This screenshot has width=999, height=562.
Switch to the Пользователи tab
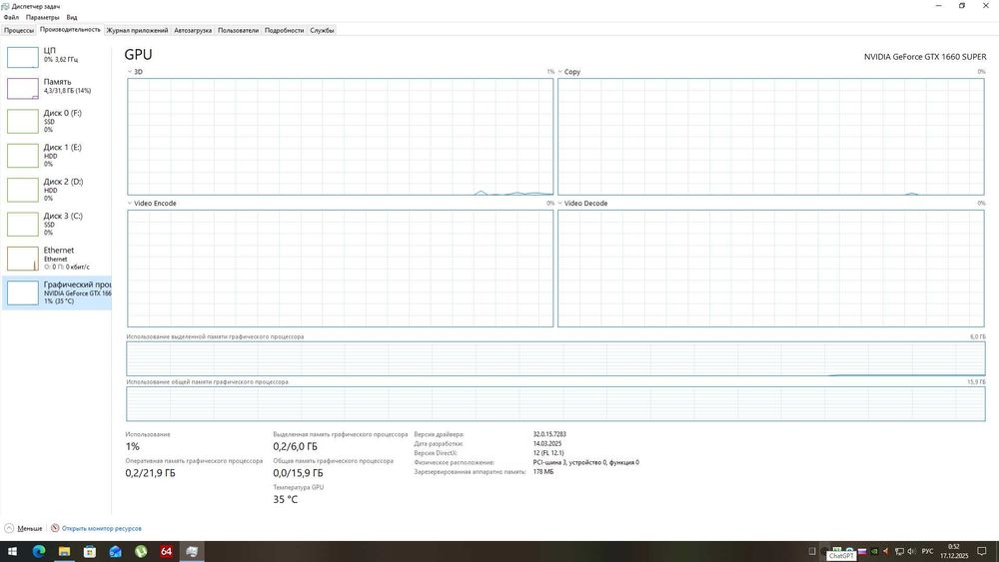[x=238, y=30]
